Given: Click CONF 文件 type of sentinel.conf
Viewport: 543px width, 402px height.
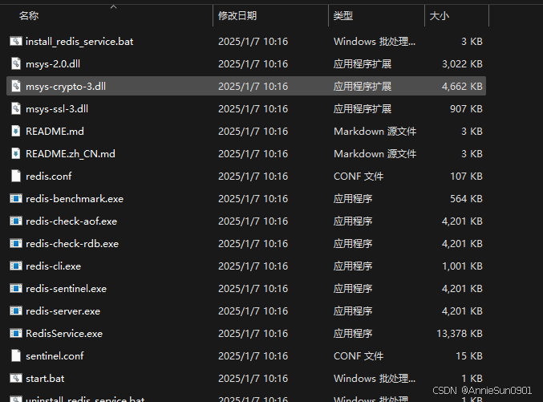Looking at the screenshot, I should pos(359,356).
